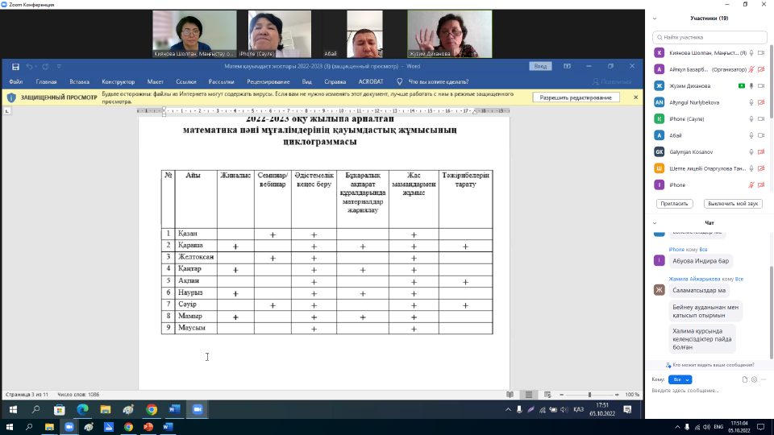The image size is (774, 435).
Task: Click the 'Выключить мой звук' button
Action: [x=732, y=204]
